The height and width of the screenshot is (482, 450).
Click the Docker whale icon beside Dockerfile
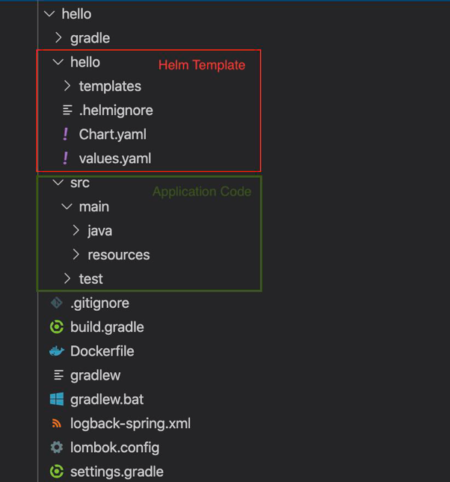tap(57, 351)
